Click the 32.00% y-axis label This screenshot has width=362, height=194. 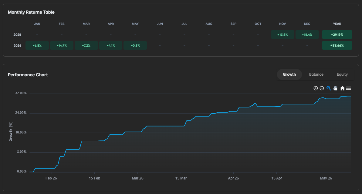pos(21,93)
